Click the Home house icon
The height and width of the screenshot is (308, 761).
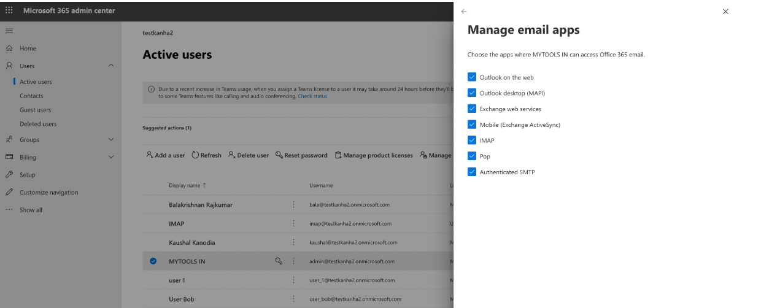tap(9, 48)
